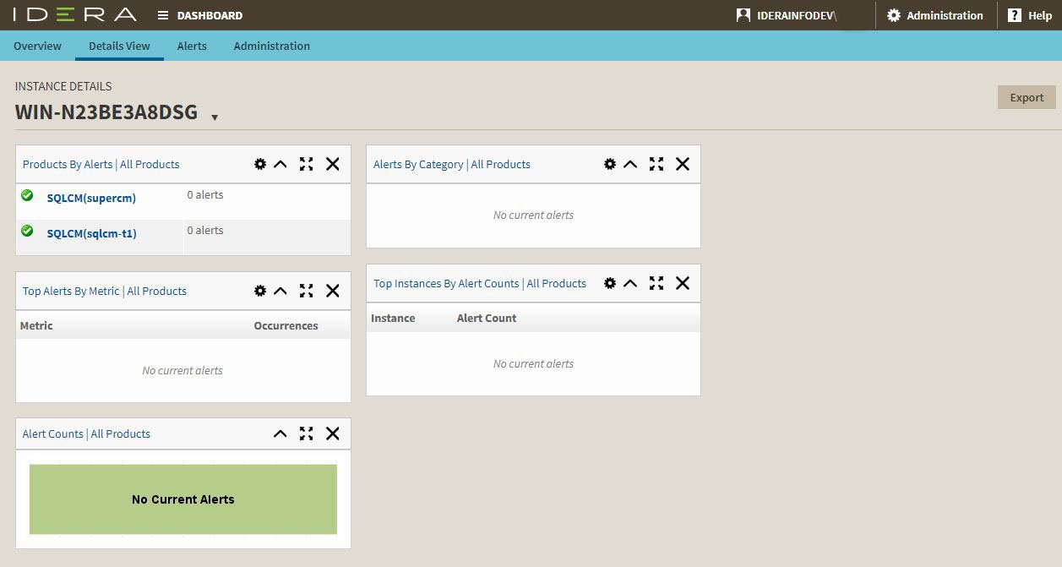Sort by the Metric column header
This screenshot has width=1062, height=567.
pyautogui.click(x=36, y=325)
